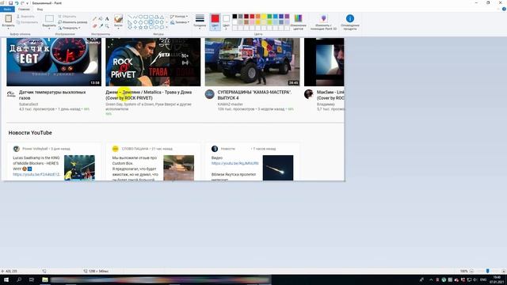Click Copy (Копировать) in clipboard group
The width and height of the screenshot is (507, 285).
coord(27,22)
